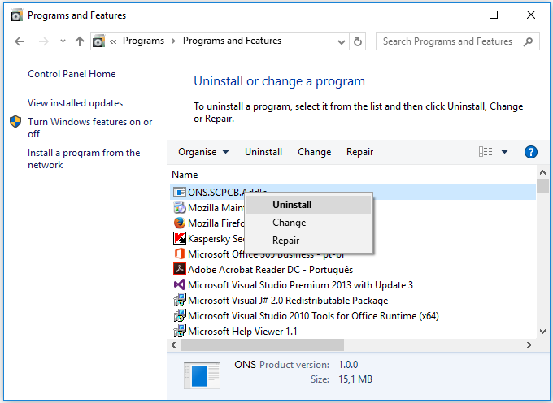553x403 pixels.
Task: Click the ONS.SCPCB program icon
Action: tap(180, 192)
